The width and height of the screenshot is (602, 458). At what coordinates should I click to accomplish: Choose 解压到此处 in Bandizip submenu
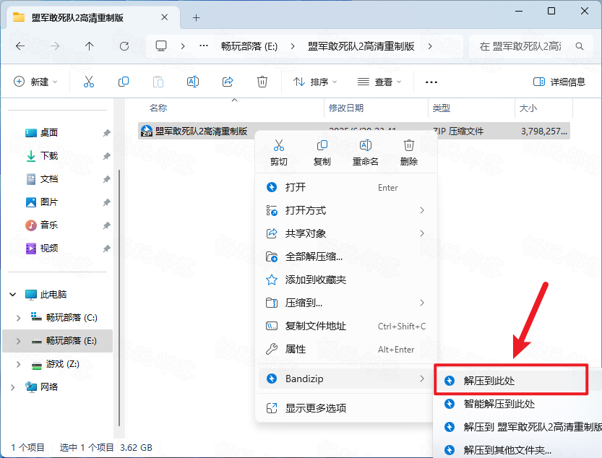click(x=511, y=381)
